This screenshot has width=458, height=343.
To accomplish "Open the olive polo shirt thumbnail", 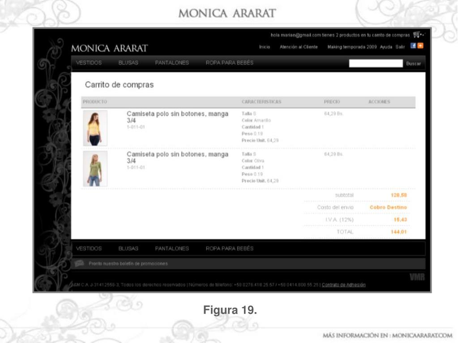I will [x=95, y=169].
